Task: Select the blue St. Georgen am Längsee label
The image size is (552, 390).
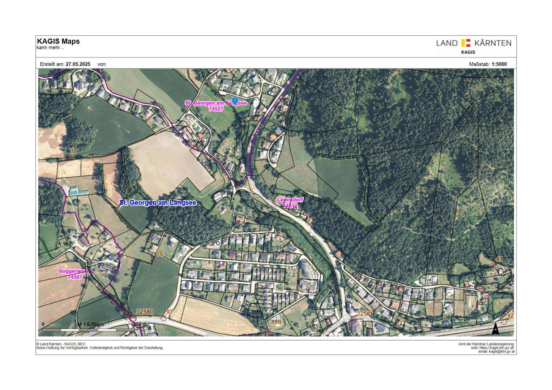Action: point(158,203)
